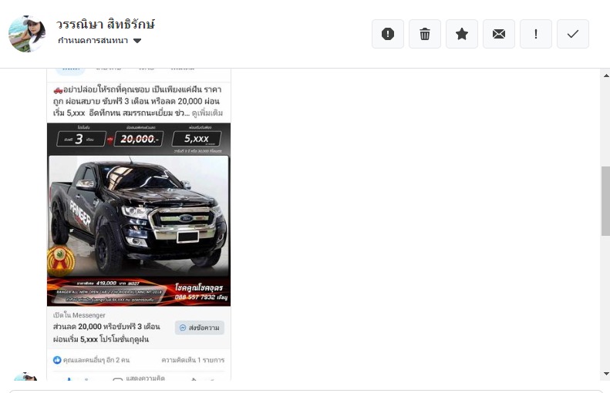Click scrollbar up arrow
The width and height of the screenshot is (610, 393).
[x=605, y=76]
